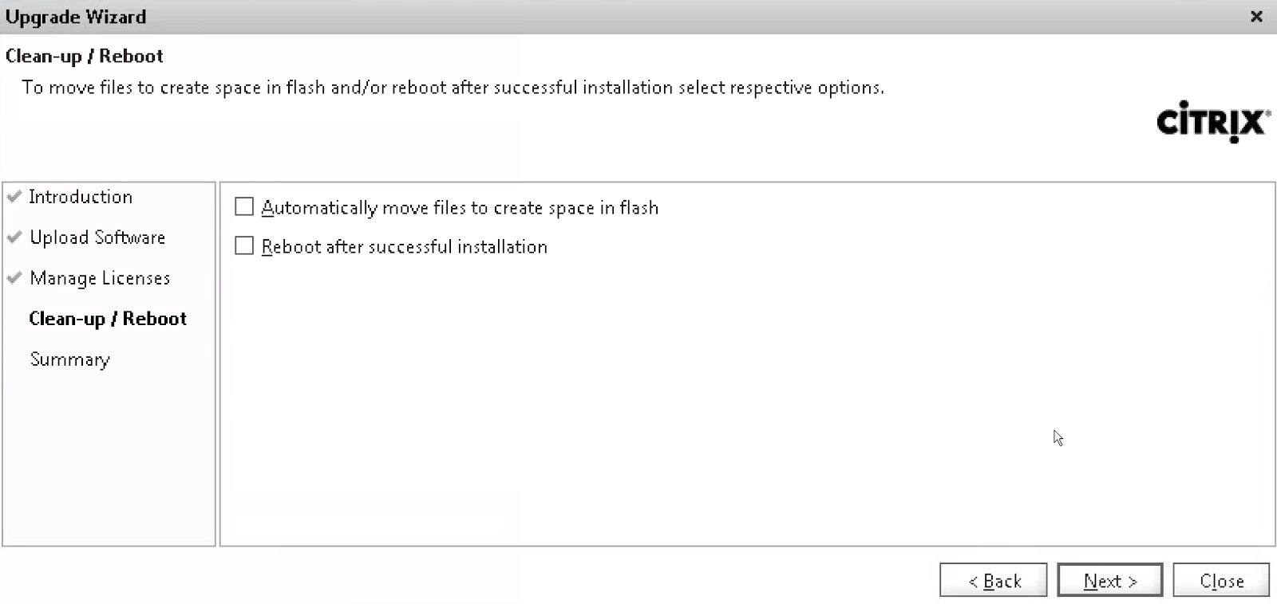Click the Clean-up / Reboot page heading

coord(85,56)
